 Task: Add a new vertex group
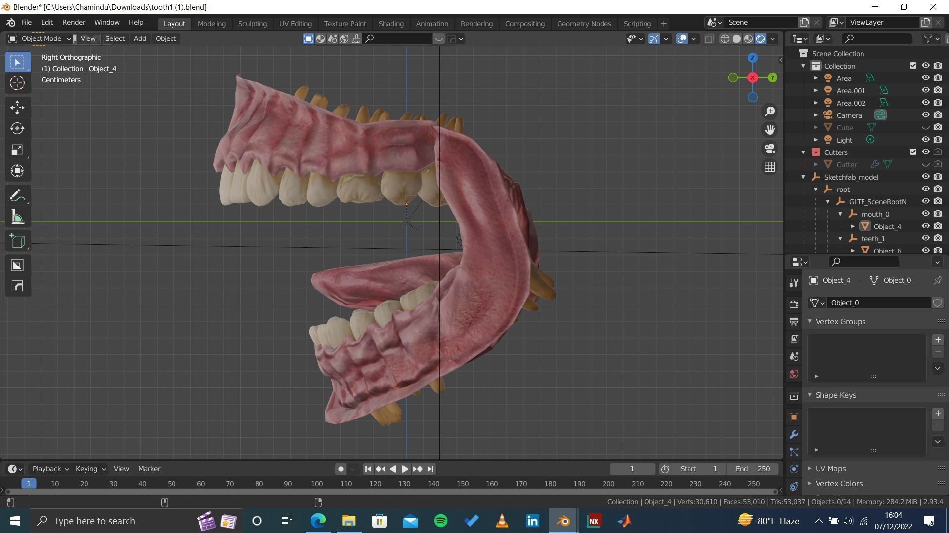click(938, 340)
